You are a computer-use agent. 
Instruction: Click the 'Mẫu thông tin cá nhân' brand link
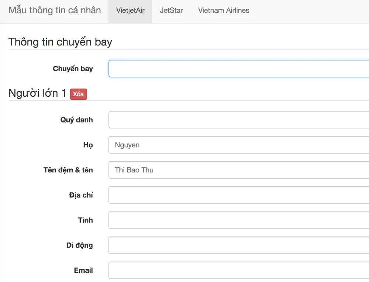click(x=55, y=10)
